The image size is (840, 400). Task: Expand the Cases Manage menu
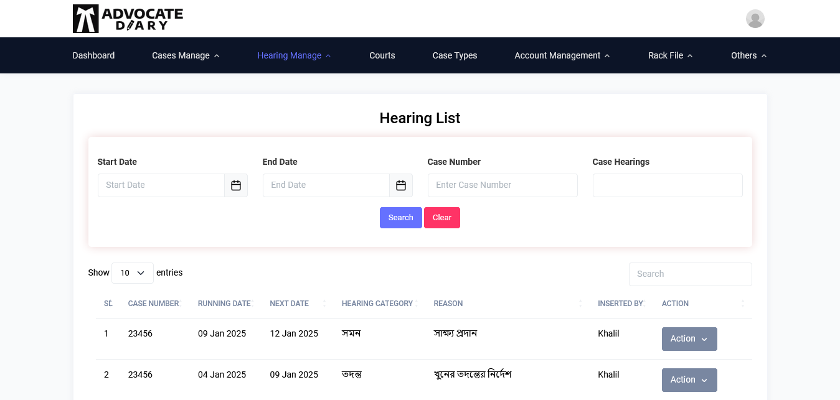(186, 55)
